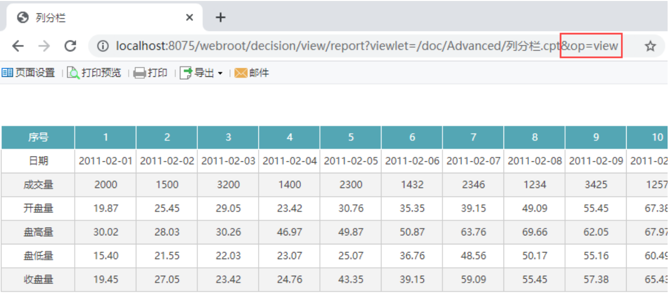Click column header 5
Screen dimensions: 670x293
point(351,137)
